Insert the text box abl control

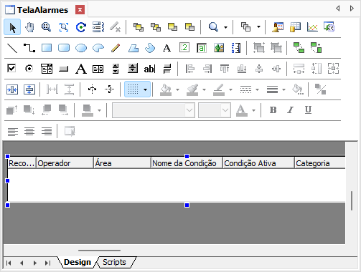(149, 69)
